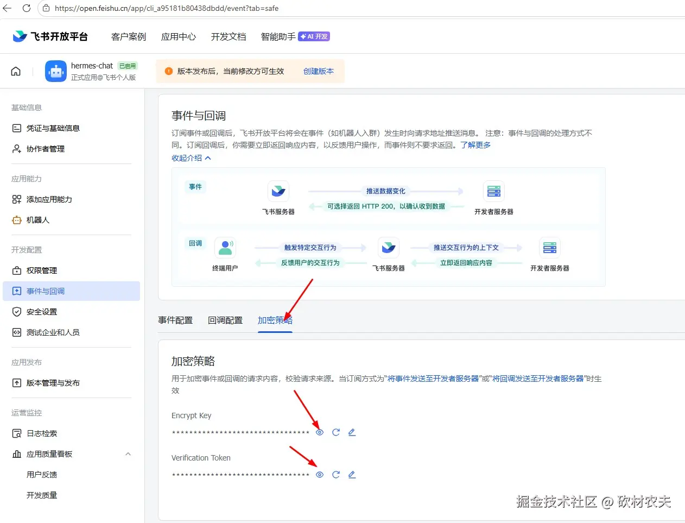
Task: Collapse the intro via 收起介绍
Action: click(191, 158)
